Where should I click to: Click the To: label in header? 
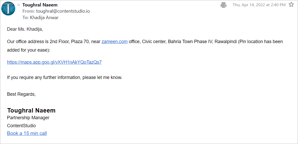pyautogui.click(x=26, y=18)
